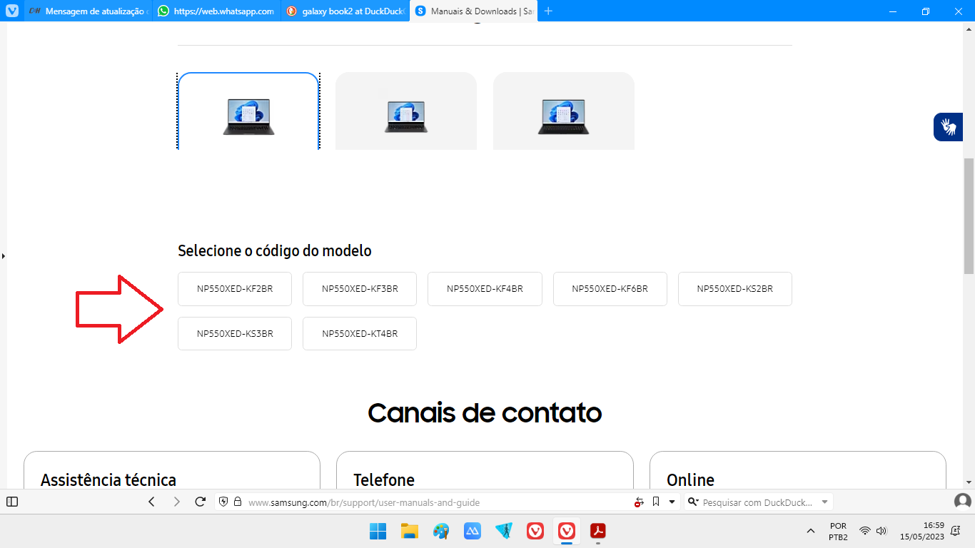The height and width of the screenshot is (548, 975).
Task: Open the blocked content translate icon
Action: coord(639,502)
